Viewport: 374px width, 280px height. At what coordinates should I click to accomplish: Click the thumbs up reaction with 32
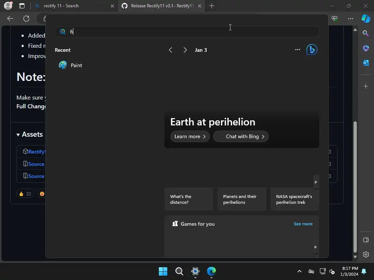point(25,194)
